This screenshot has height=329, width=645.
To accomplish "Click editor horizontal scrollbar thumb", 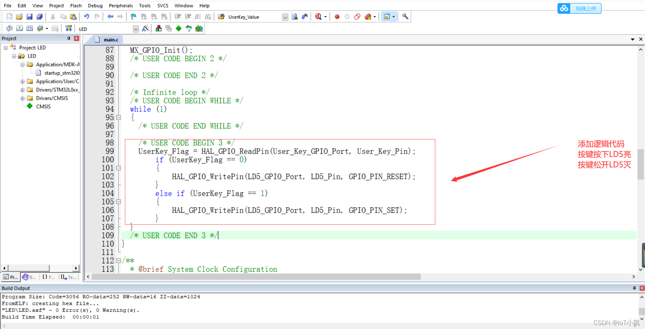I will click(x=256, y=277).
